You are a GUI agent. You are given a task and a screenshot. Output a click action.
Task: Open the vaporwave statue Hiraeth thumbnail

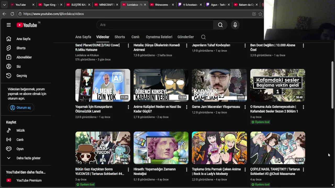(161, 148)
